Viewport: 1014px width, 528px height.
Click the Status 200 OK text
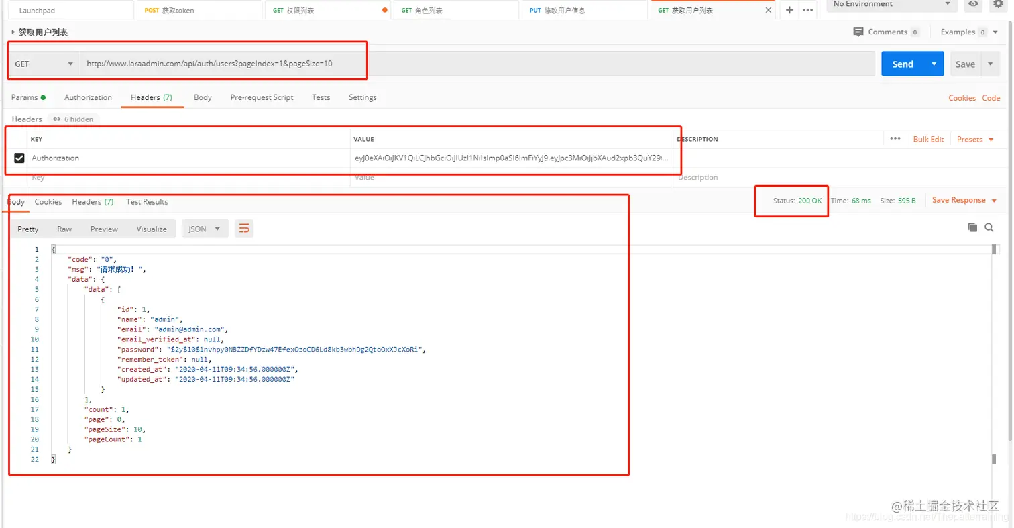797,201
